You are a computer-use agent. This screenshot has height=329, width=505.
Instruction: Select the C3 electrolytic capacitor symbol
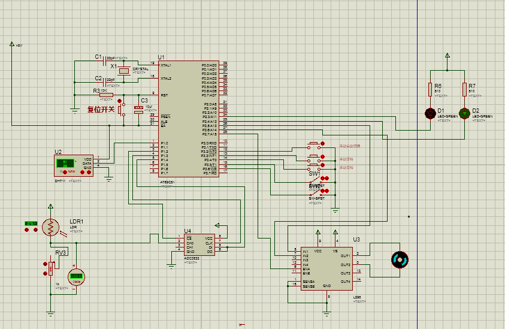click(139, 109)
